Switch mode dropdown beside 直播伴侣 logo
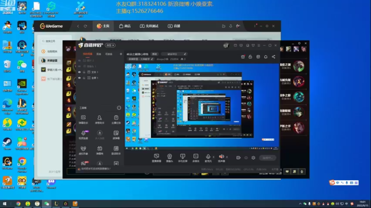Screen dimensions: 371x208 pyautogui.click(x=110, y=45)
